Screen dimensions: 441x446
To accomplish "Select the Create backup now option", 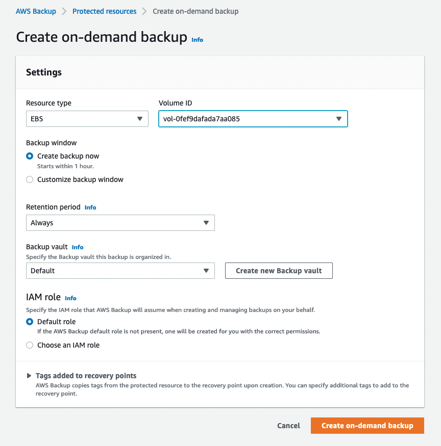I will pyautogui.click(x=29, y=156).
